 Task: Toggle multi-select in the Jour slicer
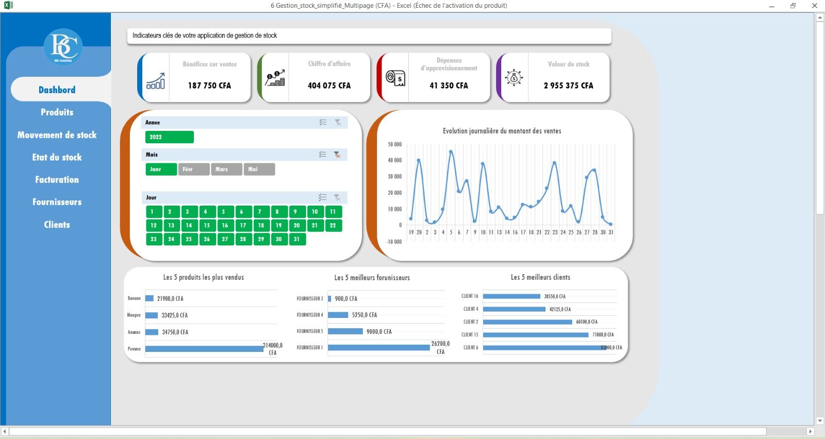click(323, 197)
